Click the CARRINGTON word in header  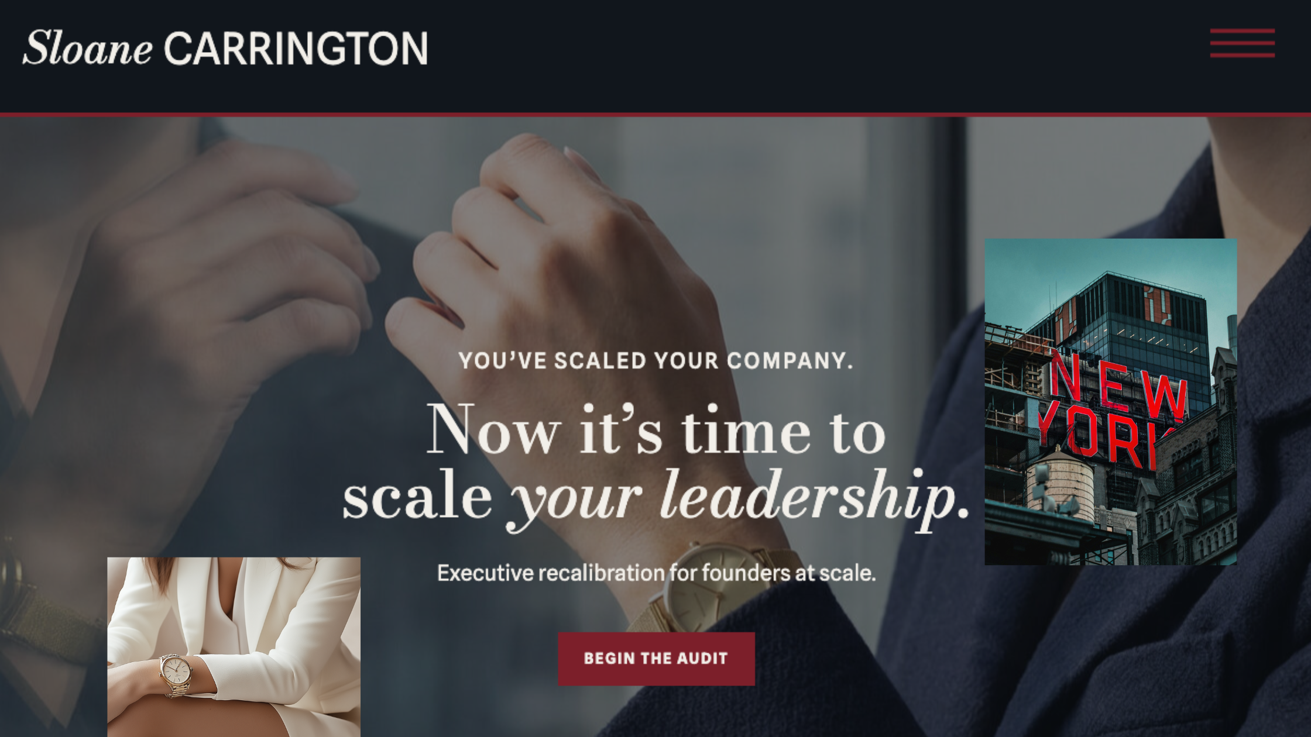pos(296,49)
